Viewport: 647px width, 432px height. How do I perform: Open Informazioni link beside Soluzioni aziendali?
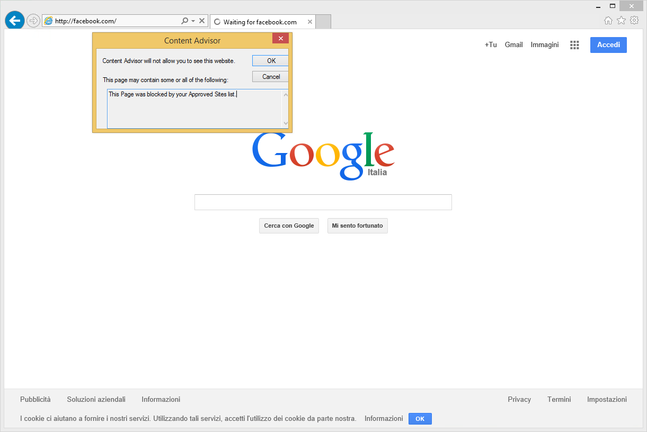tap(161, 399)
